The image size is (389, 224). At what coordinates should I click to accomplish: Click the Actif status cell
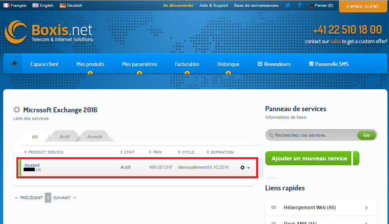pyautogui.click(x=125, y=167)
